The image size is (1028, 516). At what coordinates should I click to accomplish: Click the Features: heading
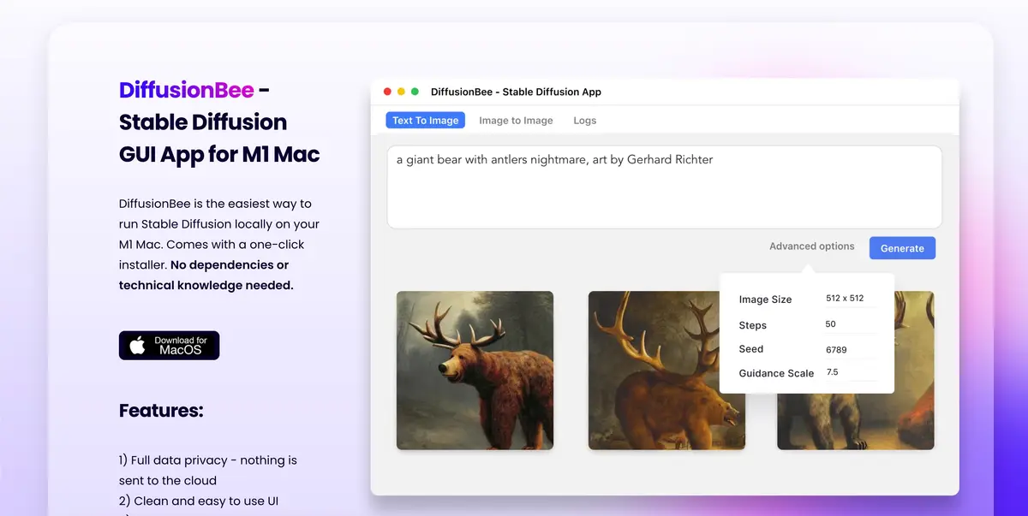[x=161, y=411]
